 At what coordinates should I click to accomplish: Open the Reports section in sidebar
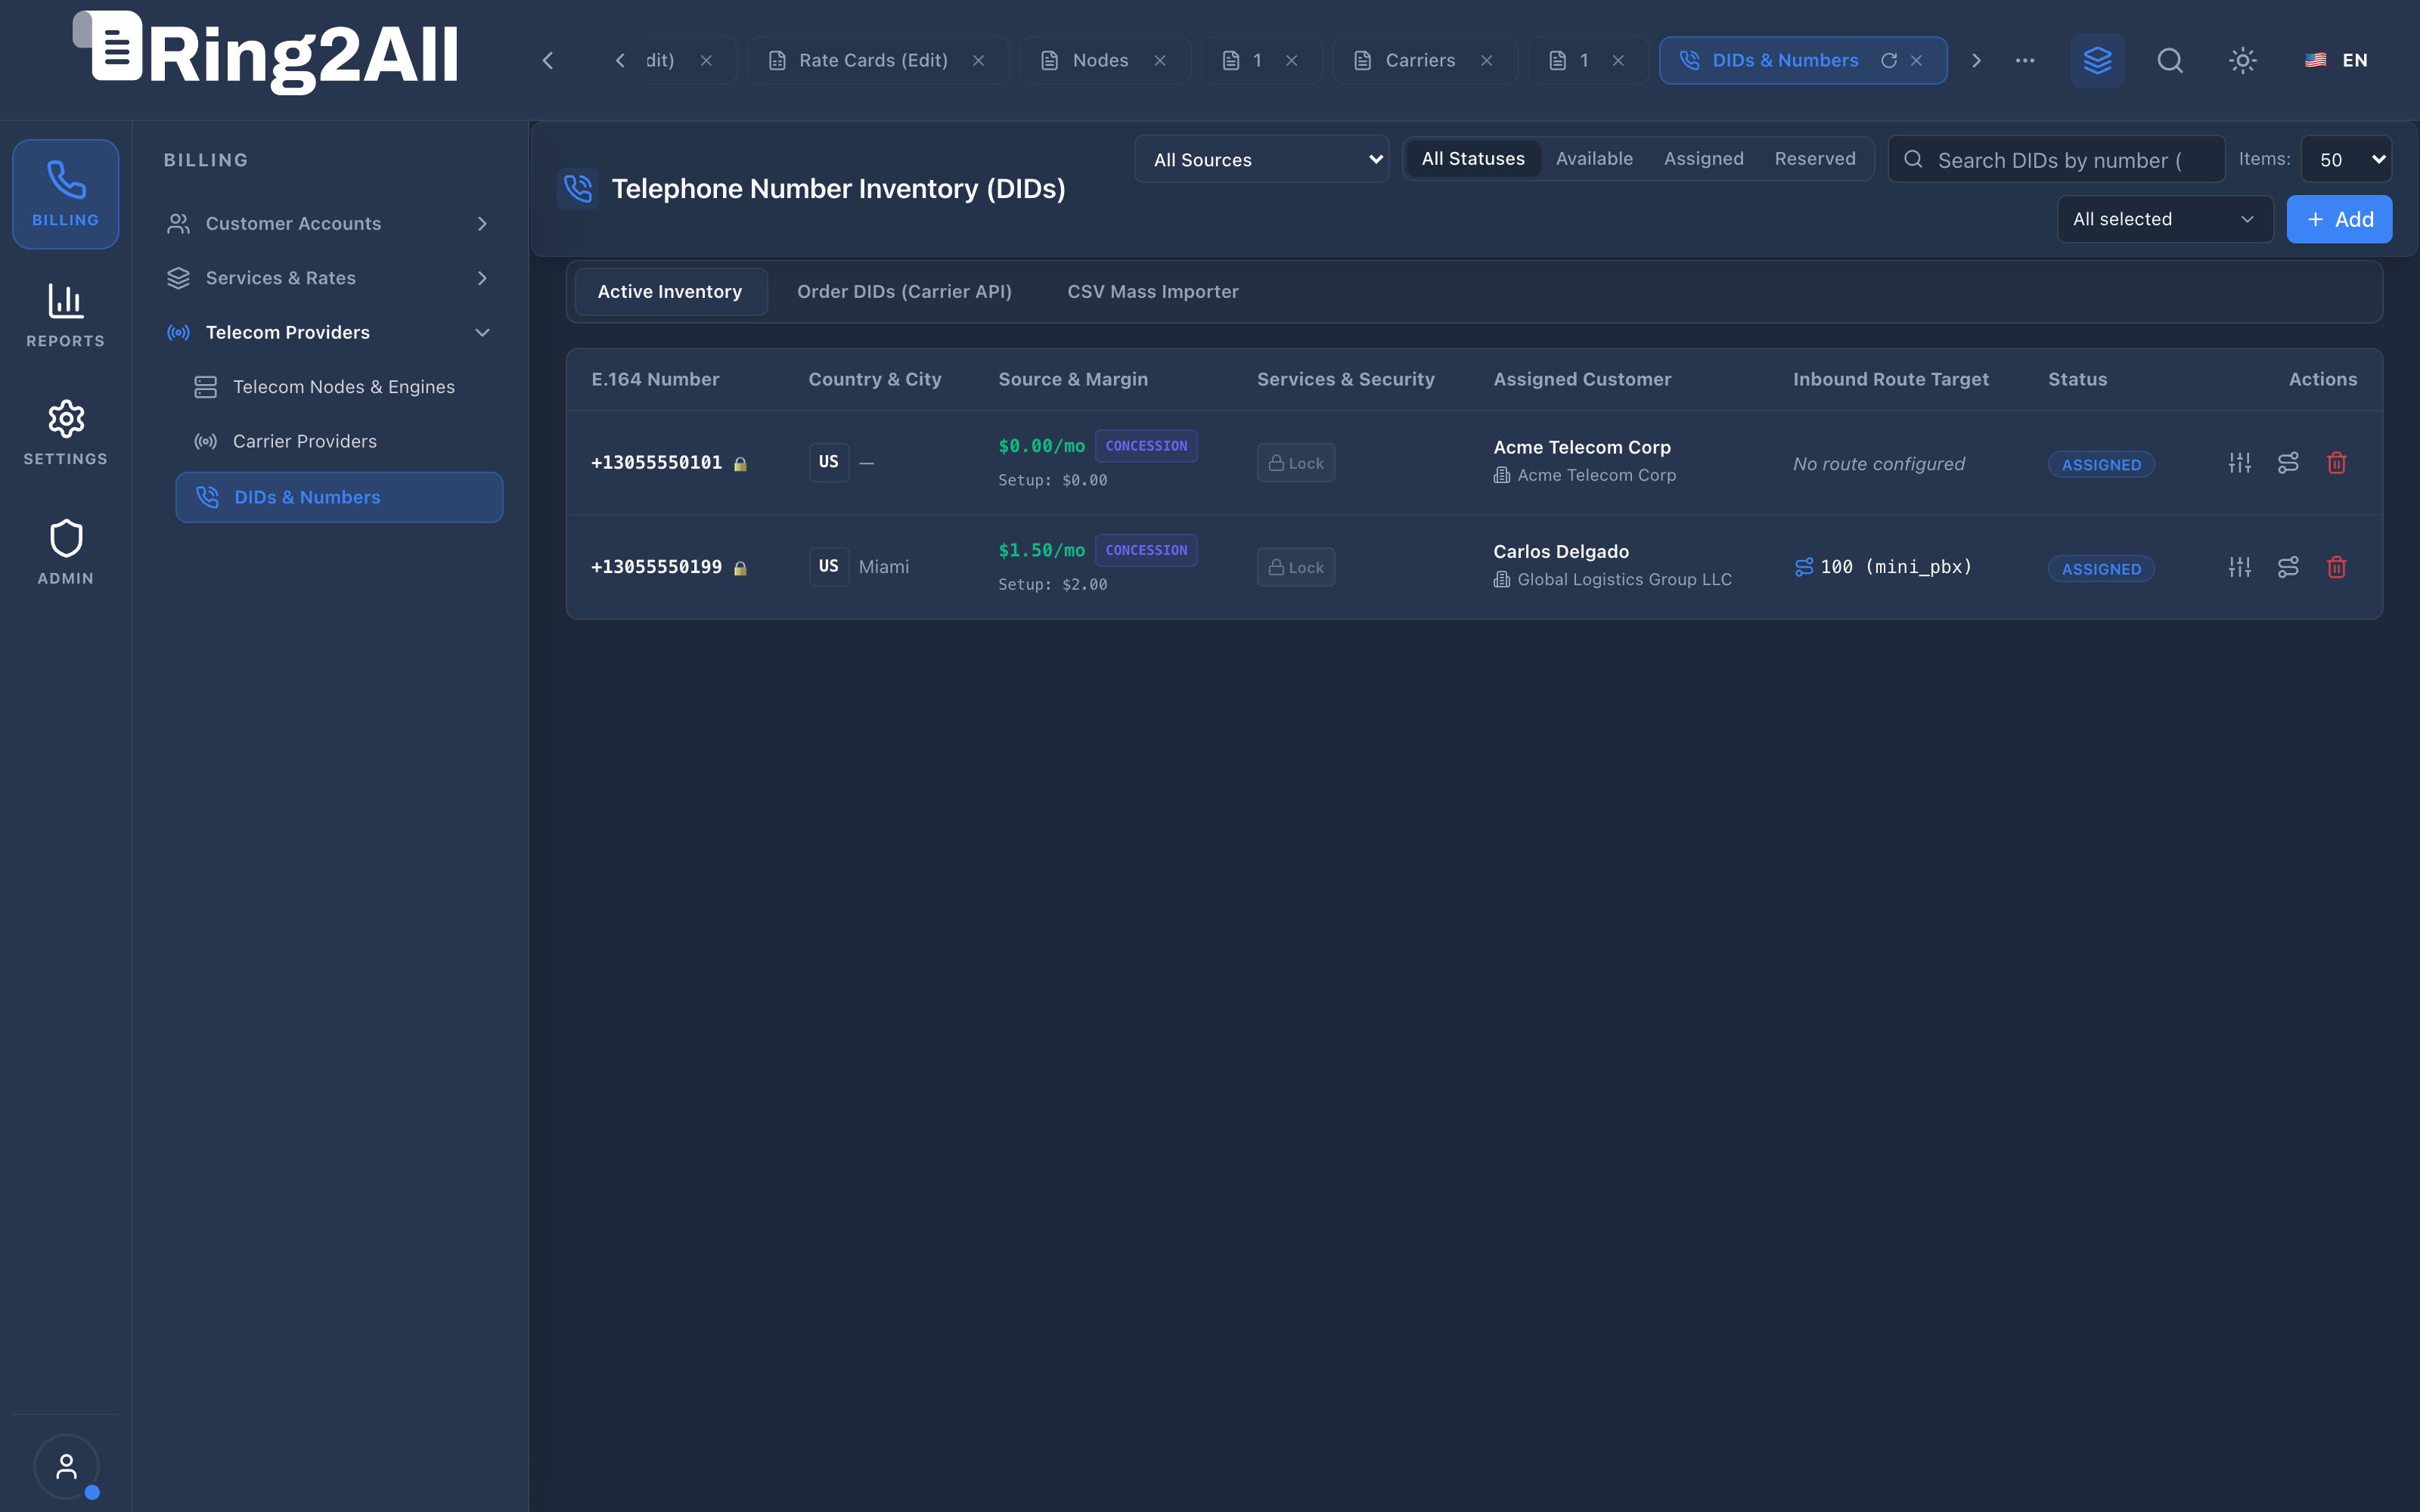(x=66, y=315)
